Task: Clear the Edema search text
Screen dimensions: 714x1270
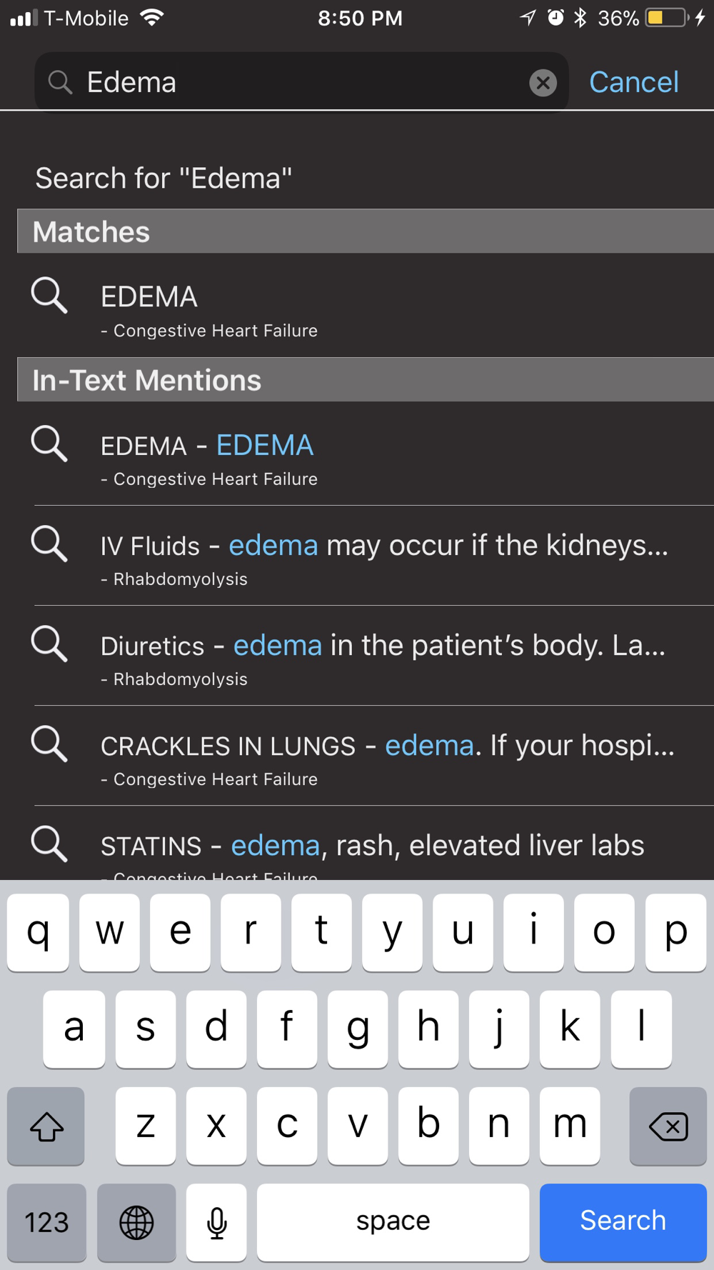Action: 543,83
